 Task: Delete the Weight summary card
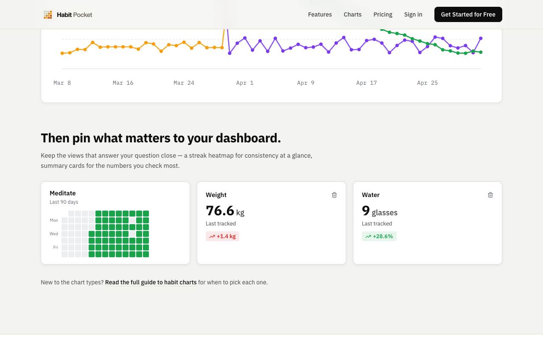334,195
